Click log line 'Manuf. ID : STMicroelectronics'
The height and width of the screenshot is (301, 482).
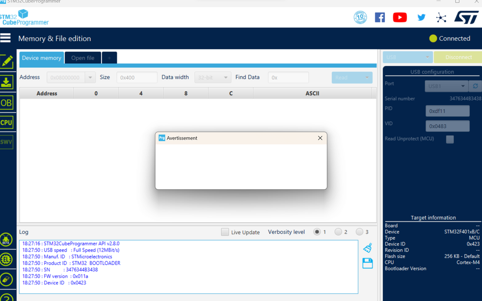[67, 257]
